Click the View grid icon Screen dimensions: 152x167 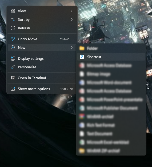(x=13, y=11)
